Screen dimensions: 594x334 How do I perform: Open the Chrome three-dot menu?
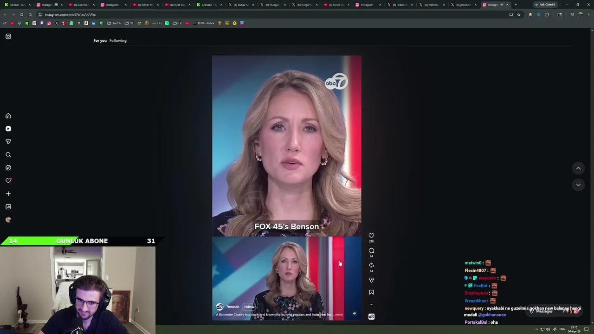tap(588, 14)
